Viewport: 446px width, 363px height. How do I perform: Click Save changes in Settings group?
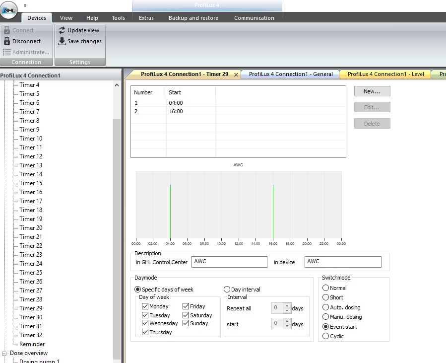tap(84, 41)
